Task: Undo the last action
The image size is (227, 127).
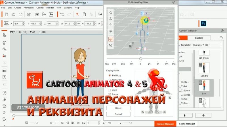Action: [62, 14]
